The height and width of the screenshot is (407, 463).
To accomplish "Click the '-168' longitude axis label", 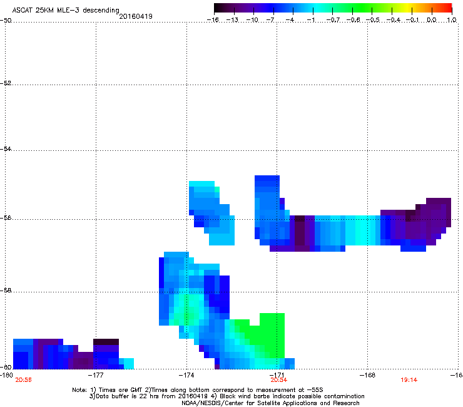I will point(367,375).
